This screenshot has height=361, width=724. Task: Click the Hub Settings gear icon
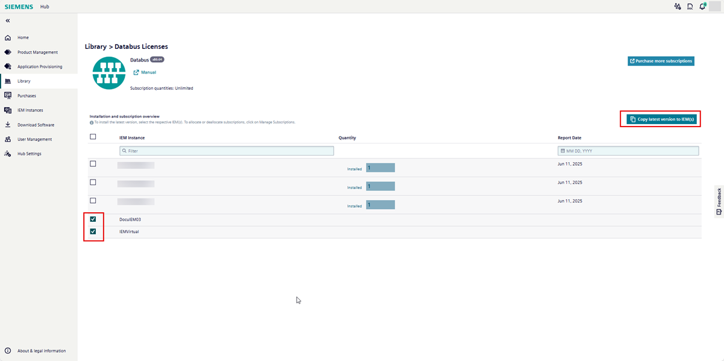pyautogui.click(x=8, y=154)
